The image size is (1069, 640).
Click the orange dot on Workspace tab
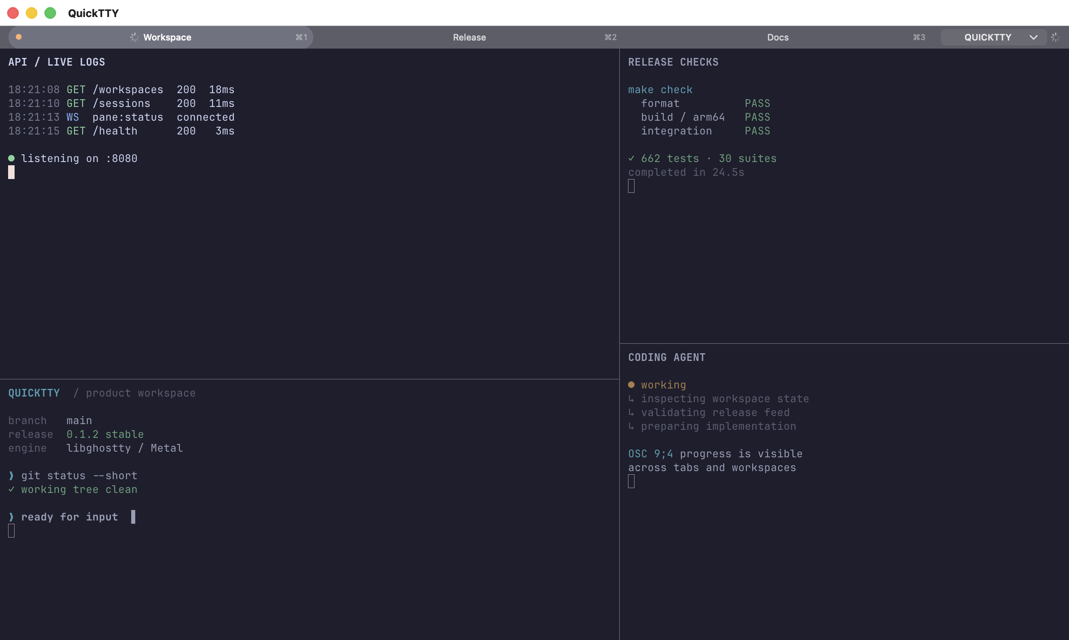tap(19, 37)
